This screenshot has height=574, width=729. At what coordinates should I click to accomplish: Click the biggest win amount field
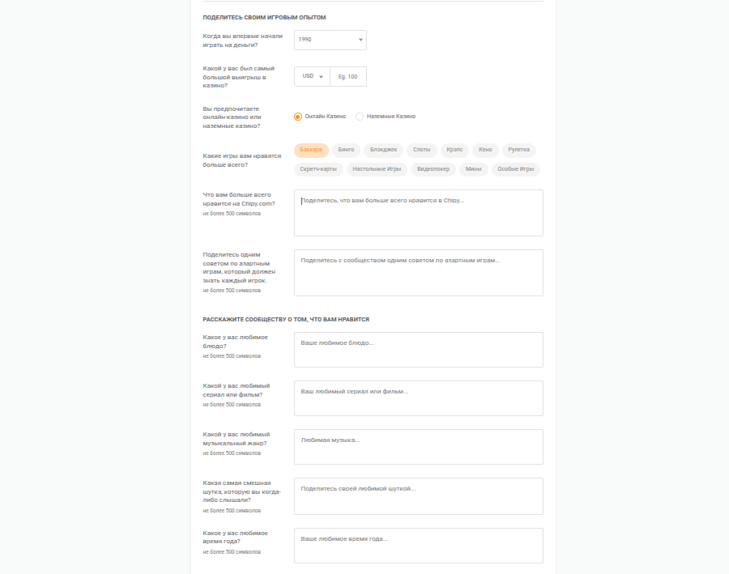(348, 76)
